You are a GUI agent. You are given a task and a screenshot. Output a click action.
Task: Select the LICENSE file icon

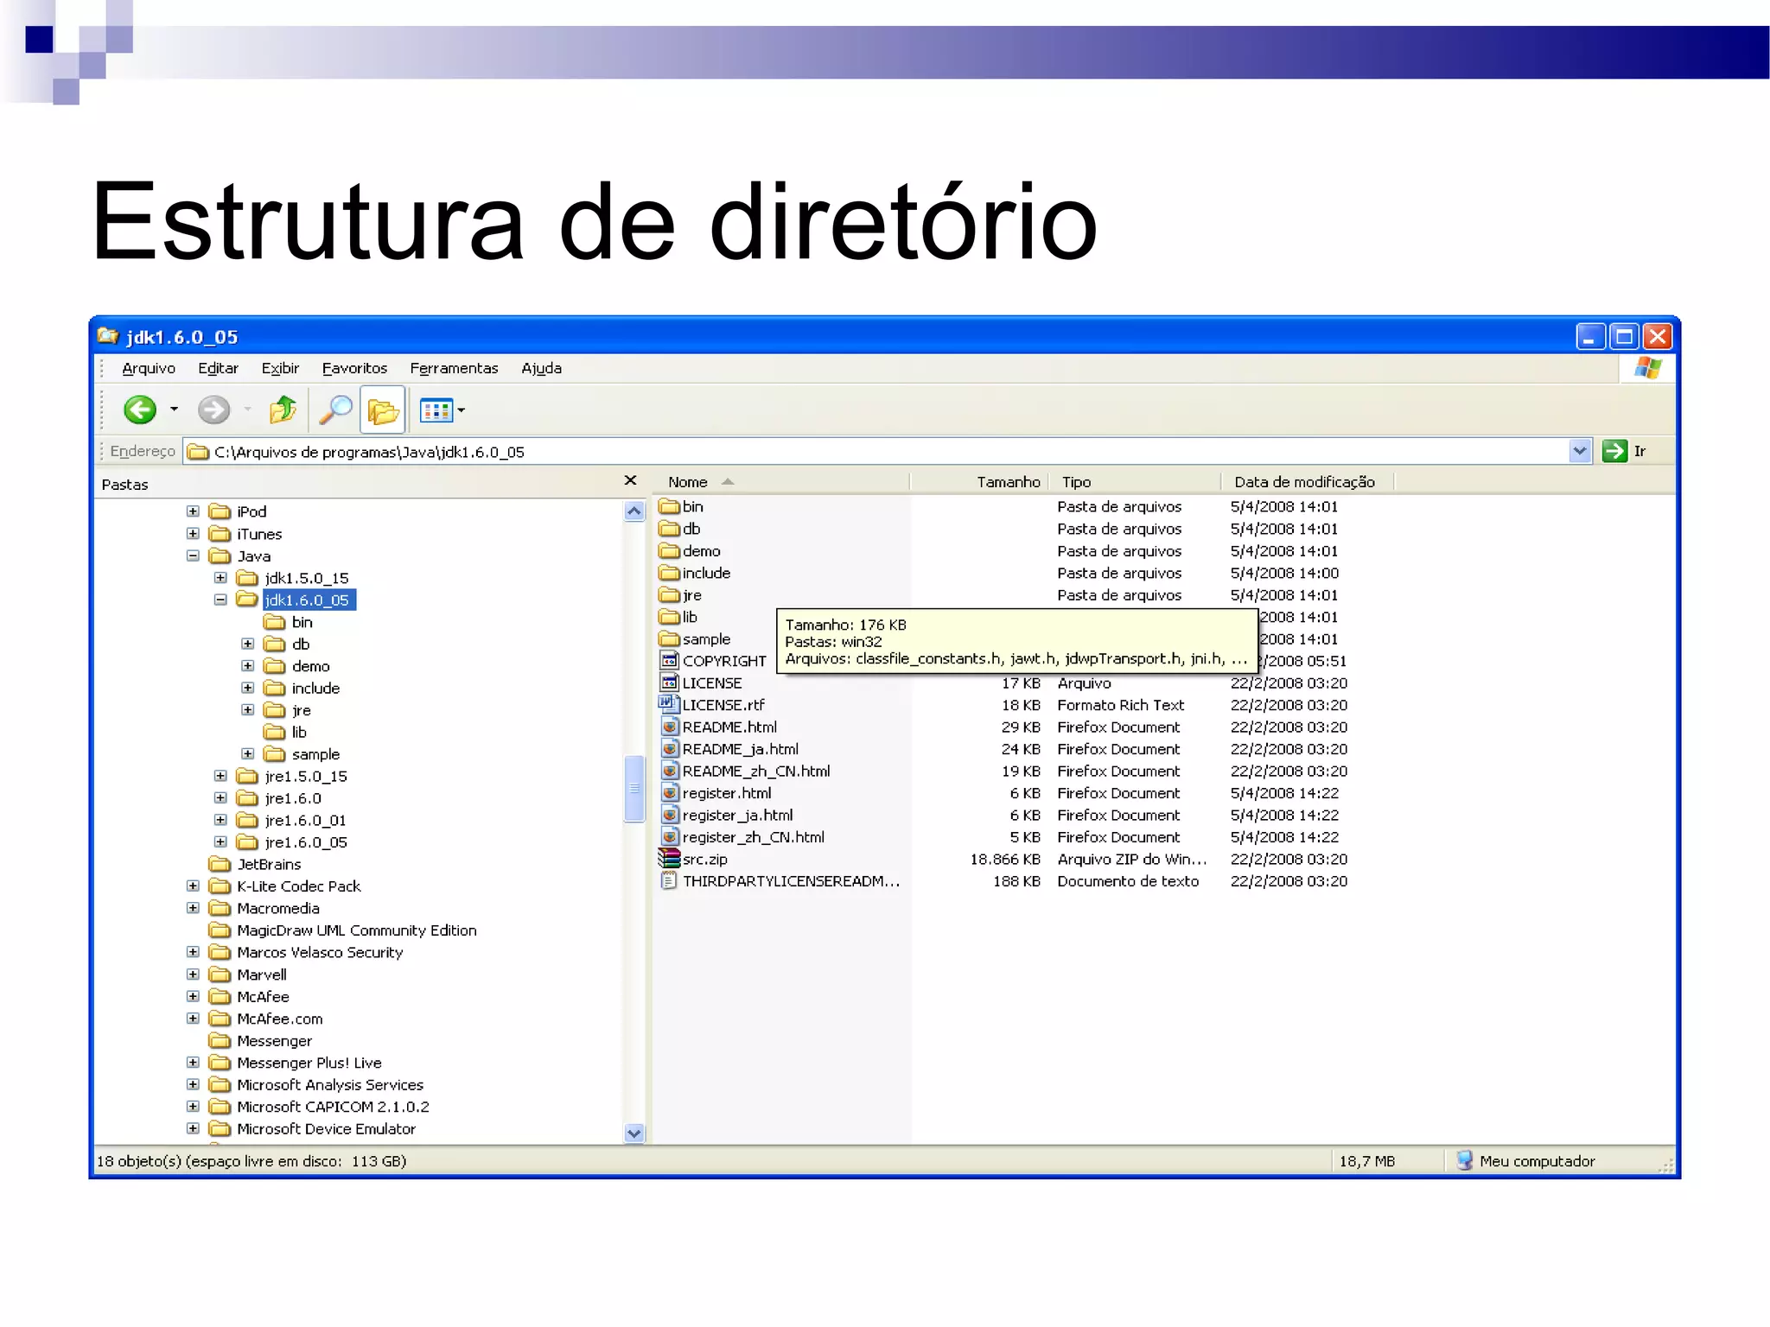(669, 683)
